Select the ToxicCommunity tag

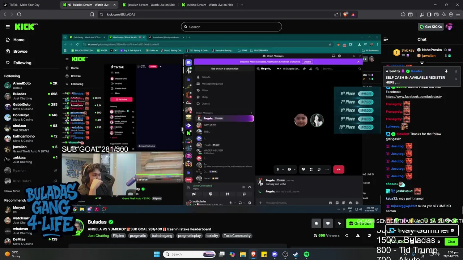[237, 236]
